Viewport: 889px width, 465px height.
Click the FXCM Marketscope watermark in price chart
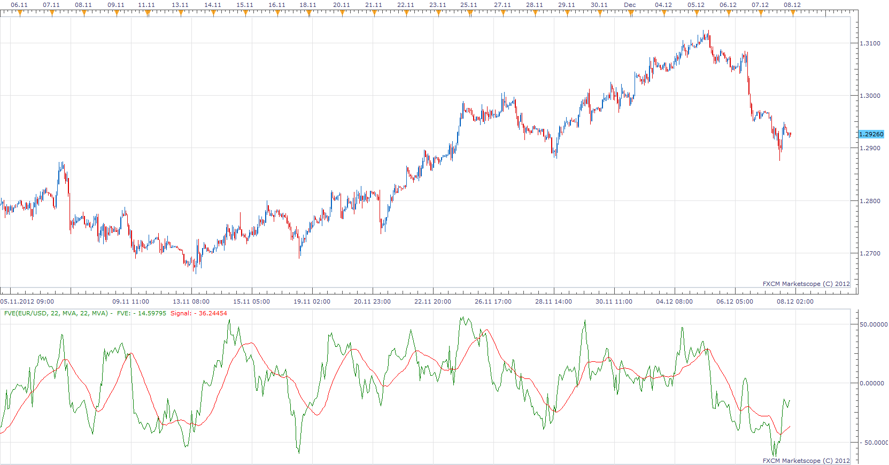(806, 284)
